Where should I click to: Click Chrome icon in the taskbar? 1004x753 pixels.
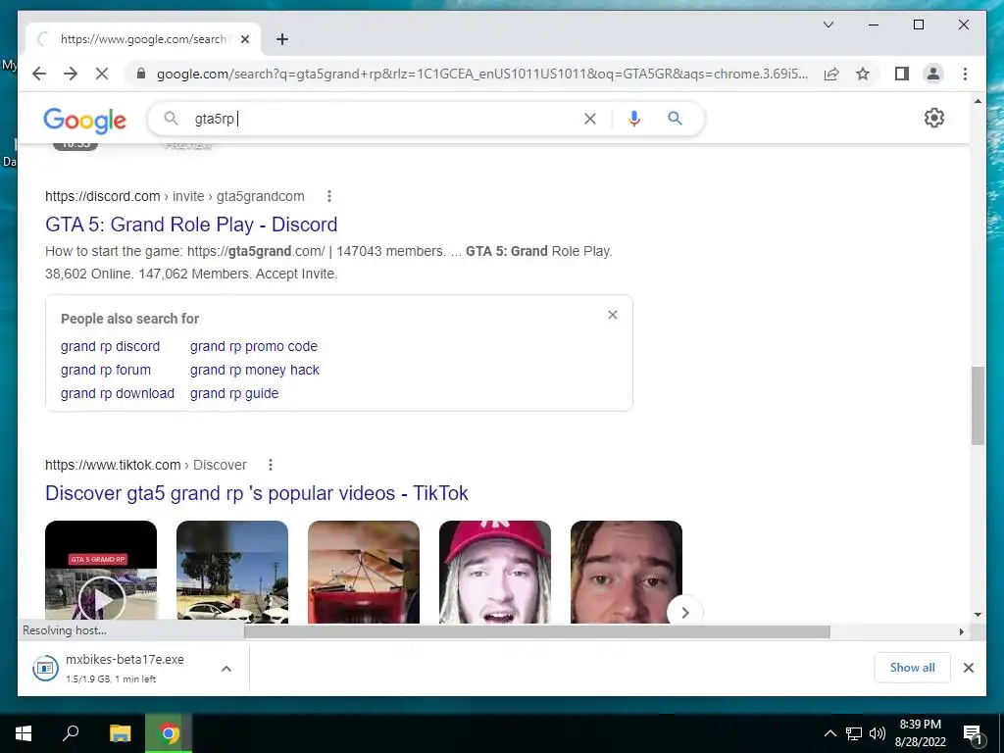pos(169,733)
